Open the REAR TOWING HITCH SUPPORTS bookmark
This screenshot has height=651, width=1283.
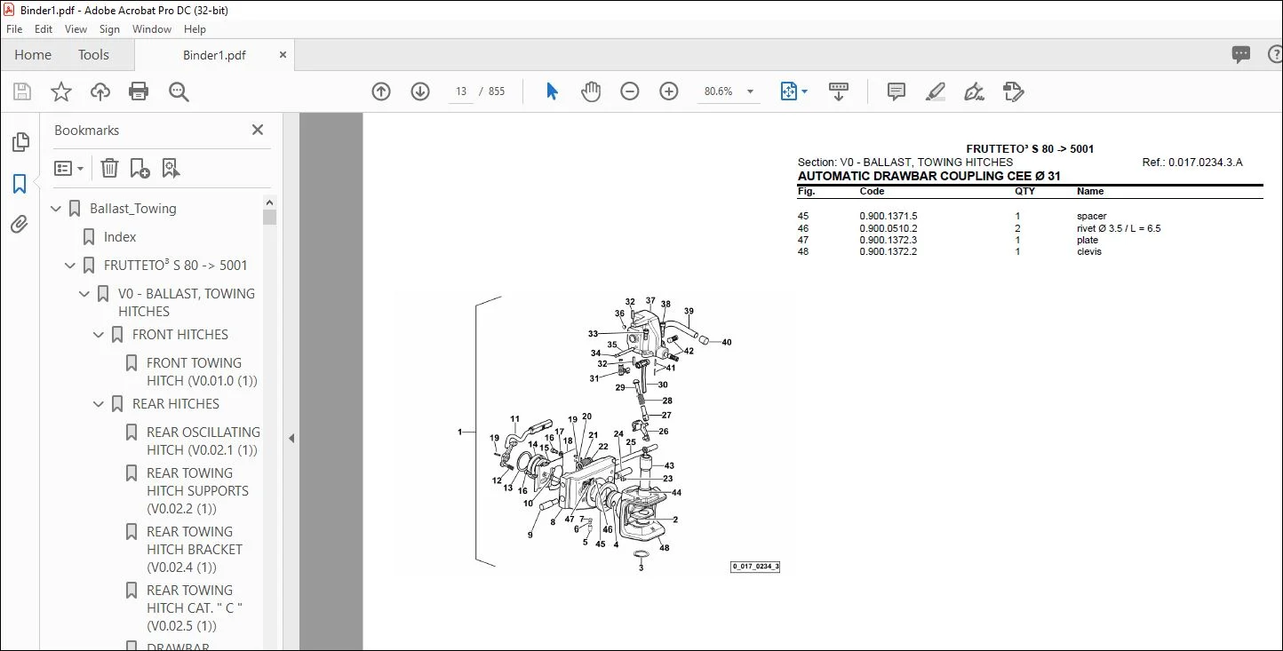[x=198, y=491]
